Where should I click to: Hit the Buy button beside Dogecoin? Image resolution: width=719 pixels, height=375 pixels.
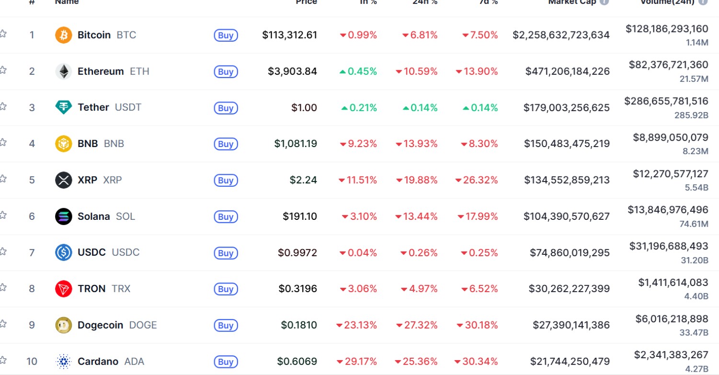(x=226, y=326)
